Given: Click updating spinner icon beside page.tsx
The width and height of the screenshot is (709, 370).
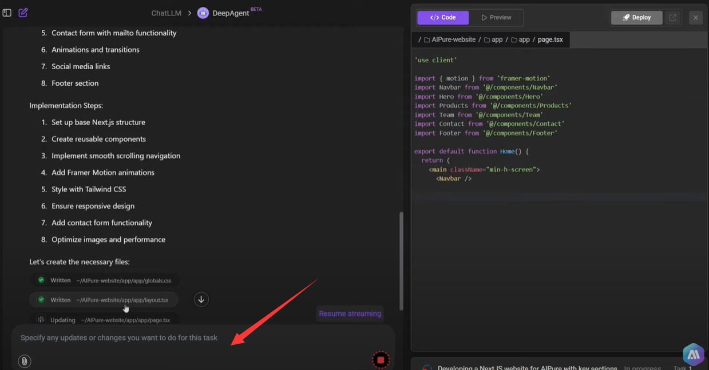Looking at the screenshot, I should 41,320.
